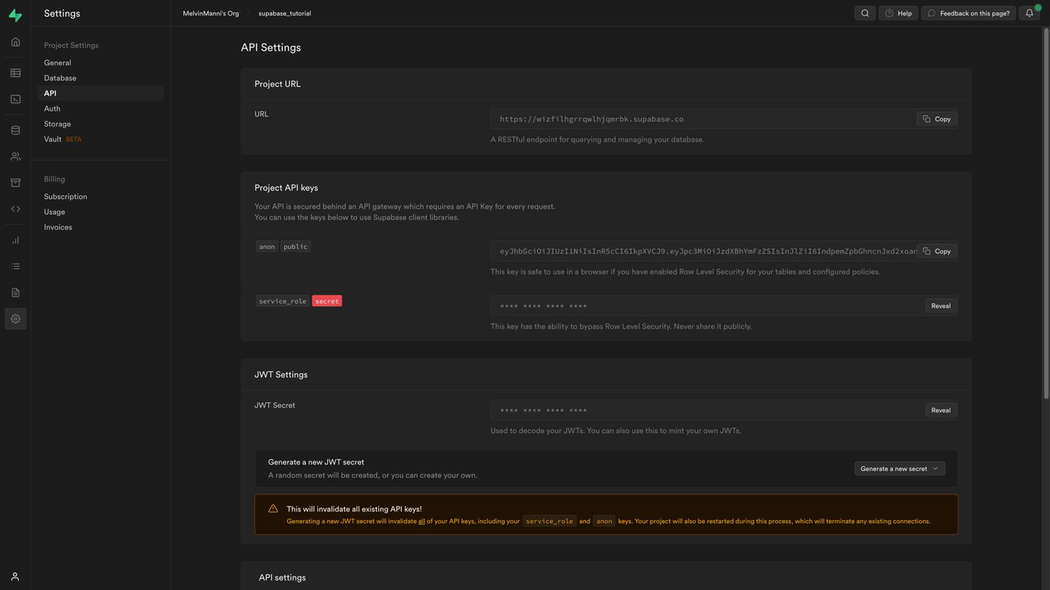
Task: Copy the Project URL
Action: click(x=936, y=119)
